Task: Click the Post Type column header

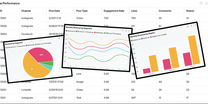Action: click(x=82, y=11)
